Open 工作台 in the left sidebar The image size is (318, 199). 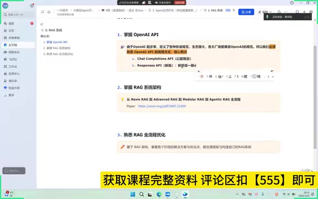click(x=18, y=66)
